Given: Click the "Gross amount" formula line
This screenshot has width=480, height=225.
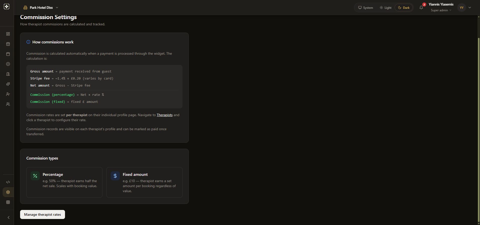Looking at the screenshot, I should pyautogui.click(x=71, y=71).
